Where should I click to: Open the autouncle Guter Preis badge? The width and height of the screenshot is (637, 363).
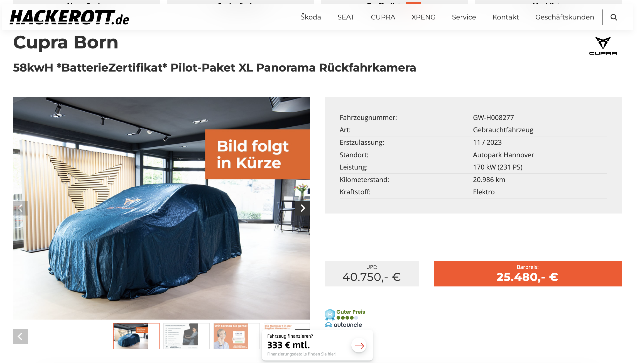pyautogui.click(x=345, y=318)
